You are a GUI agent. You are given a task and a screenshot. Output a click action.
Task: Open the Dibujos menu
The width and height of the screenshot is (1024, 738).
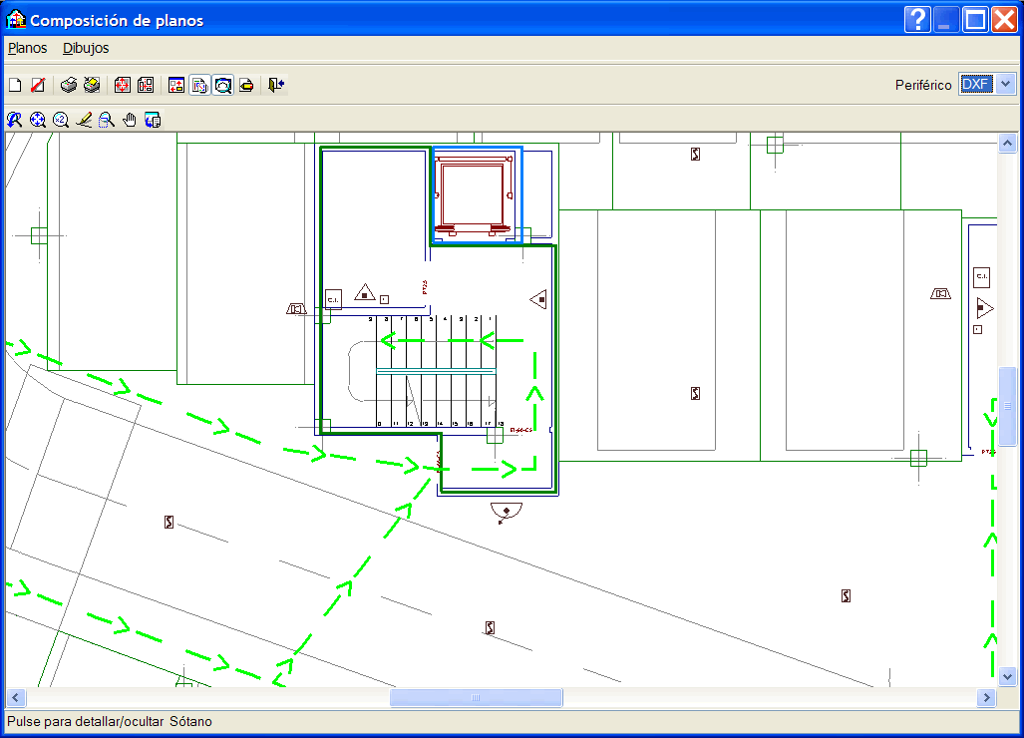coord(86,48)
